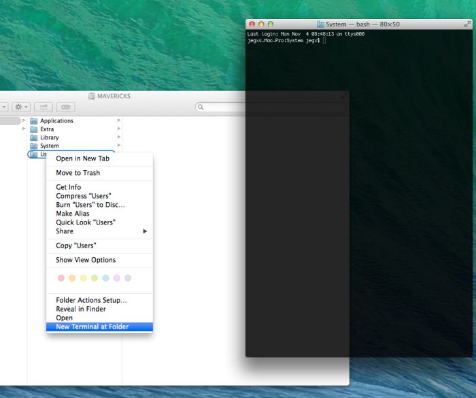Click the Share toolbar button in Finder
476x398 pixels.
[44, 107]
